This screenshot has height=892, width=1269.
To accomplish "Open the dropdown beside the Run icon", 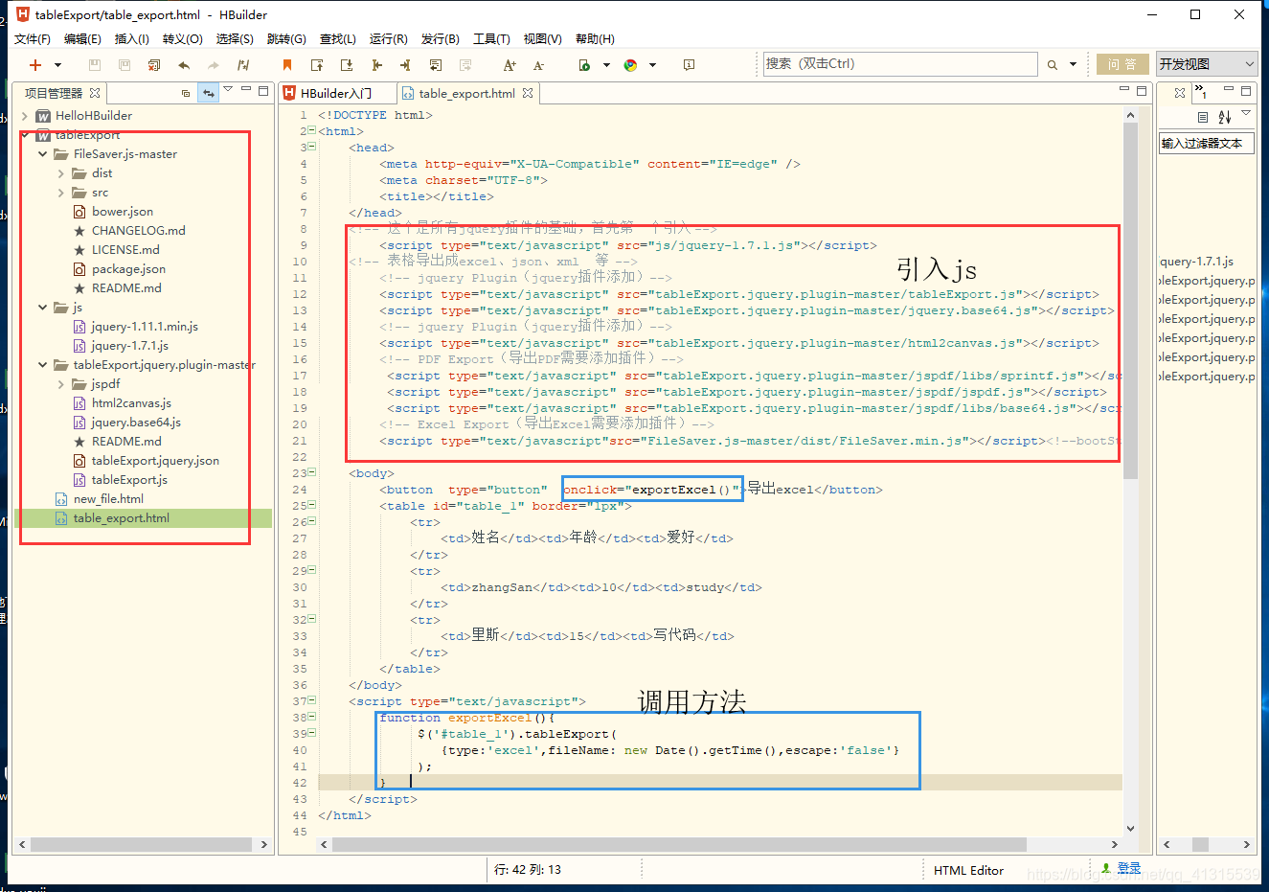I will click(x=606, y=65).
